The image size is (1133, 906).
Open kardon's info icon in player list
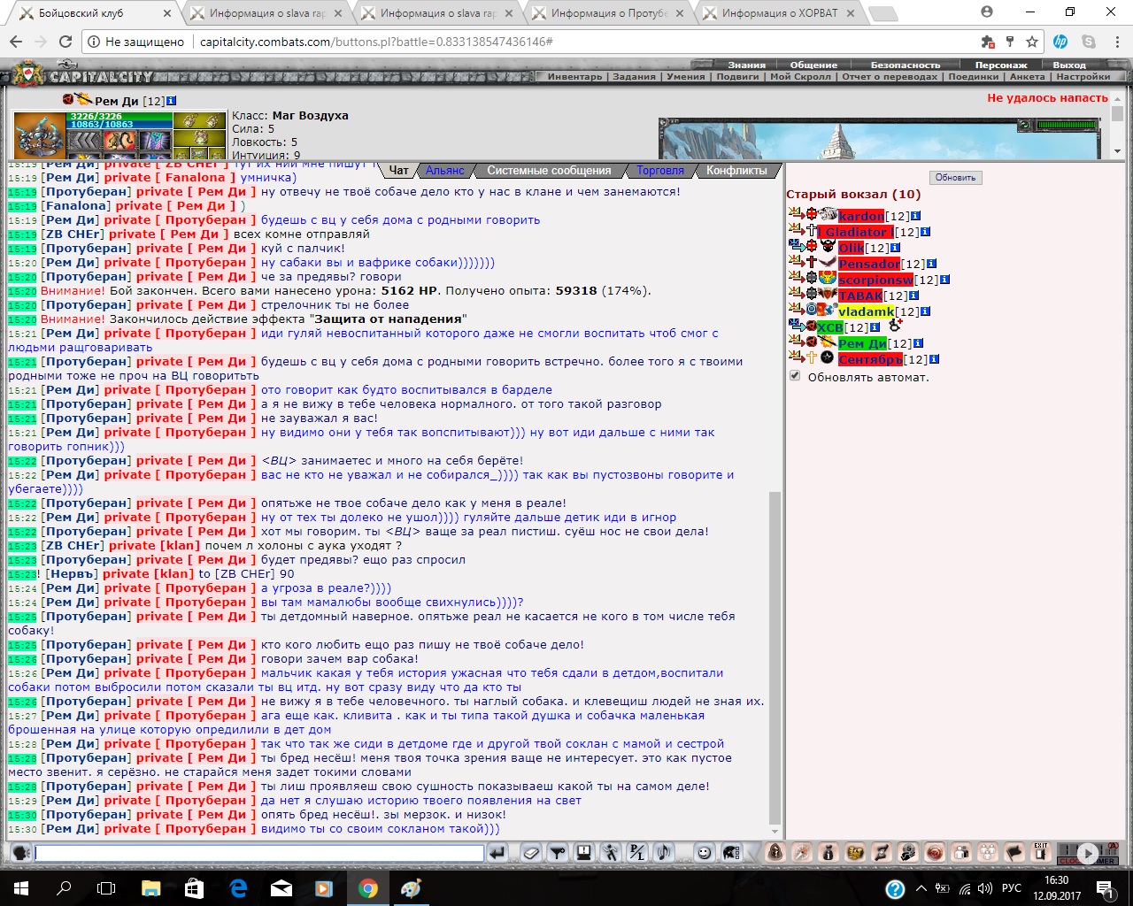pos(916,216)
